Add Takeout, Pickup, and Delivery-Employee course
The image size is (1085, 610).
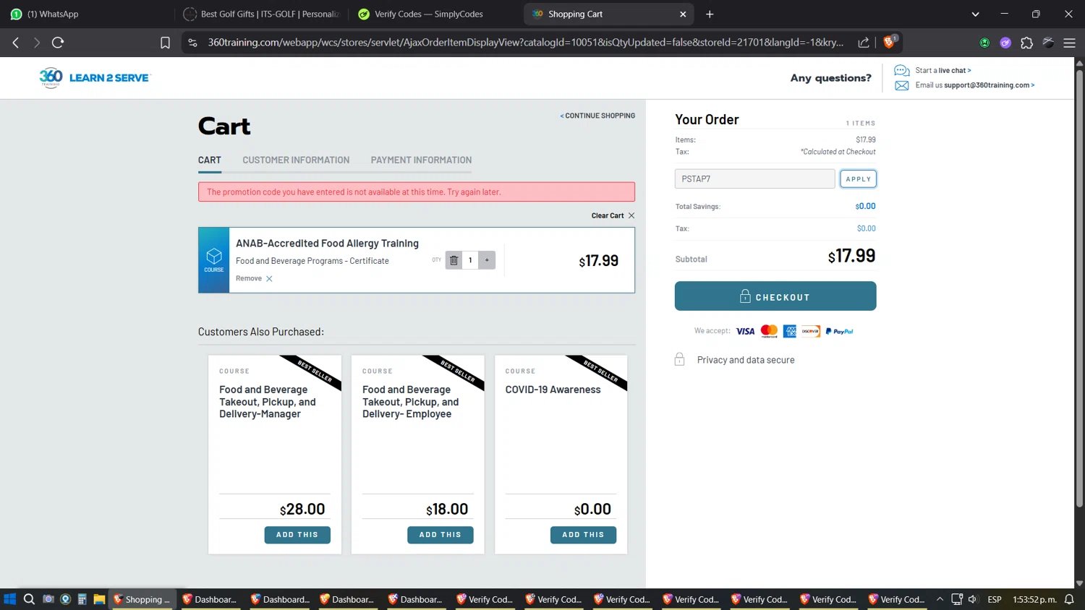pyautogui.click(x=440, y=535)
